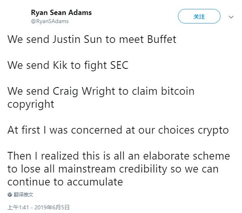Click the word bitcoin in the tweet

[178, 91]
